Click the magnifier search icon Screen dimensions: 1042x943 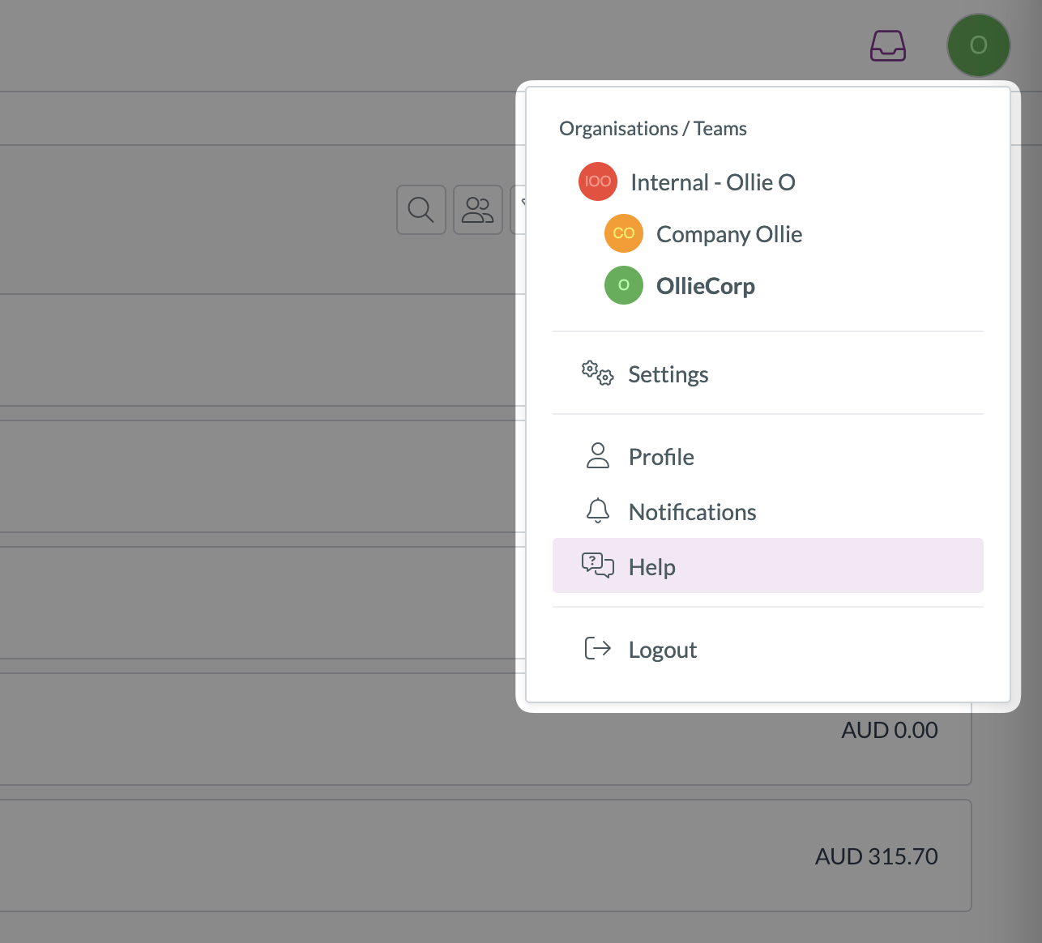point(421,210)
